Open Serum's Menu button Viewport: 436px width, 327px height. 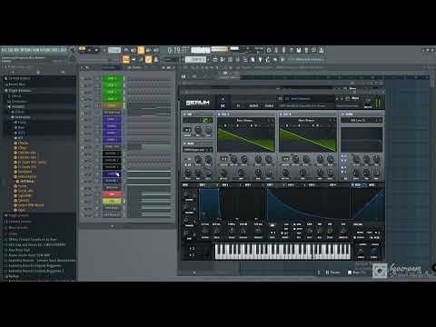pos(355,98)
